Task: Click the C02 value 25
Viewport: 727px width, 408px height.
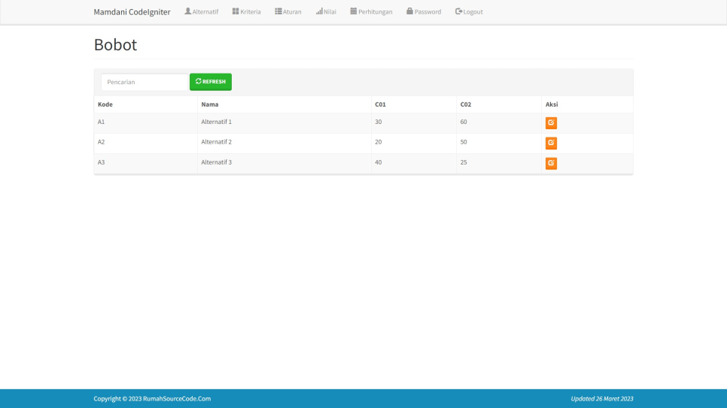Action: pos(464,162)
